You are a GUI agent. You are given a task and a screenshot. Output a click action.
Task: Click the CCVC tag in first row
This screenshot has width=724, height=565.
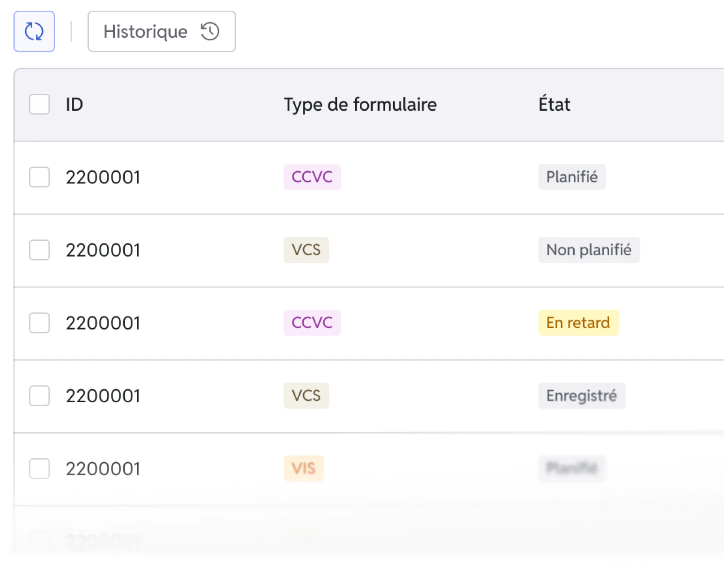click(312, 177)
